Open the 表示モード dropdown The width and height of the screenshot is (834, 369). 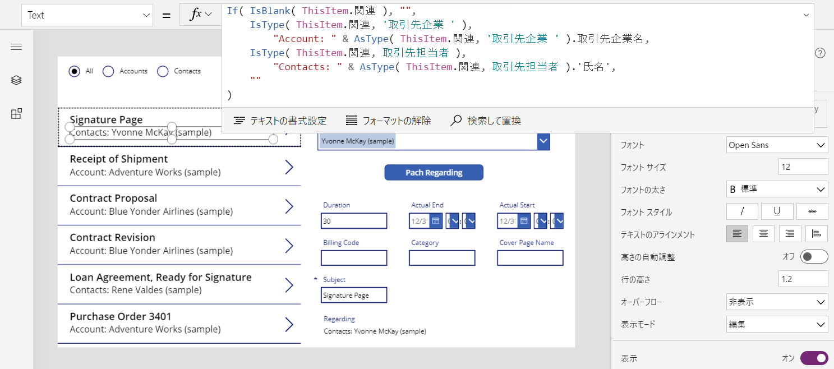click(777, 324)
